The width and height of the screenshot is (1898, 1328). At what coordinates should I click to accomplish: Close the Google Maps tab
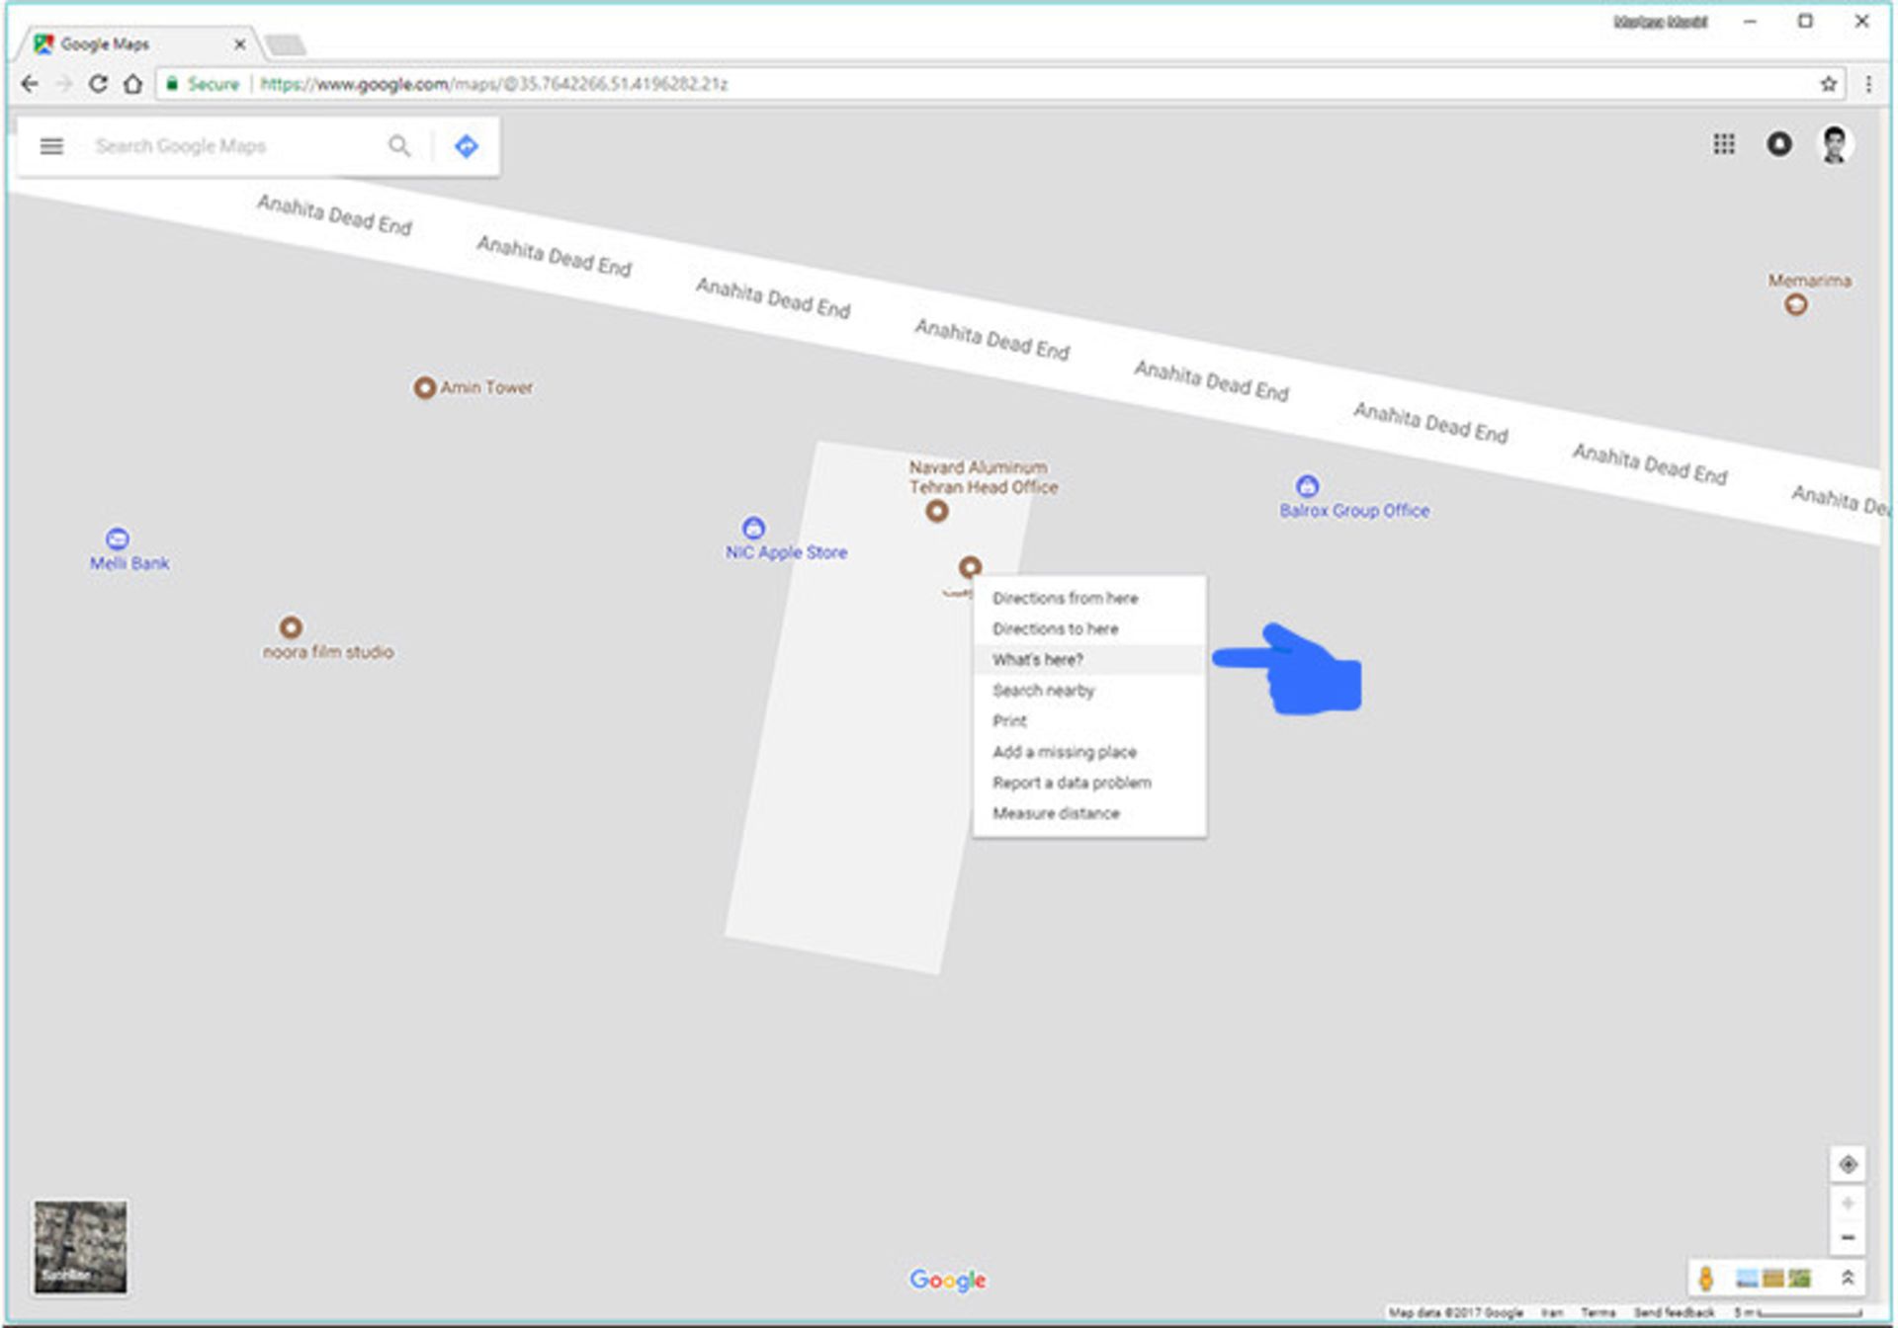pyautogui.click(x=239, y=43)
